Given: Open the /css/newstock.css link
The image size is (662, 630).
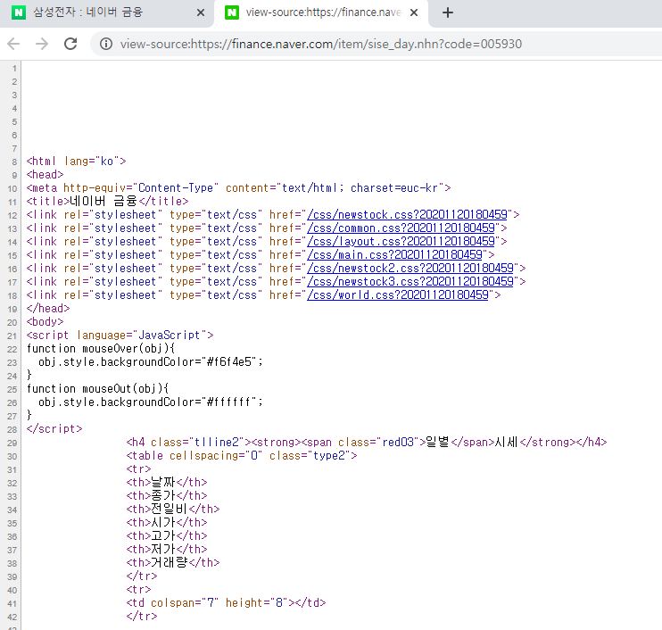Looking at the screenshot, I should [x=407, y=215].
